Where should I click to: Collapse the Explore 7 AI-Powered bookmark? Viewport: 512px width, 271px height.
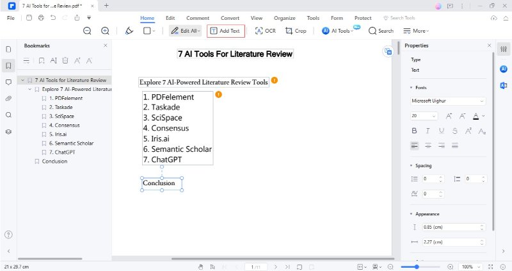click(x=29, y=89)
